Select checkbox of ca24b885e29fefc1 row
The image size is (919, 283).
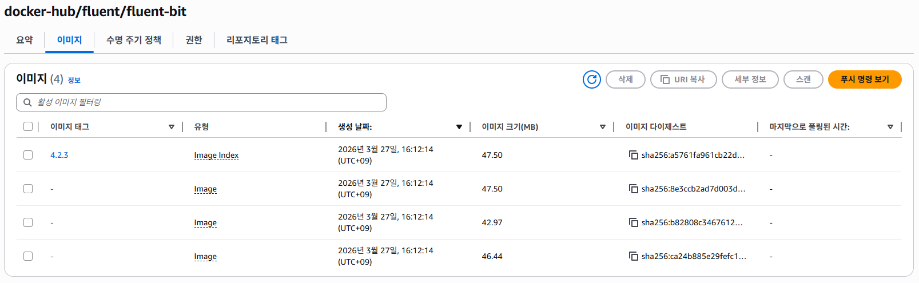coord(28,256)
